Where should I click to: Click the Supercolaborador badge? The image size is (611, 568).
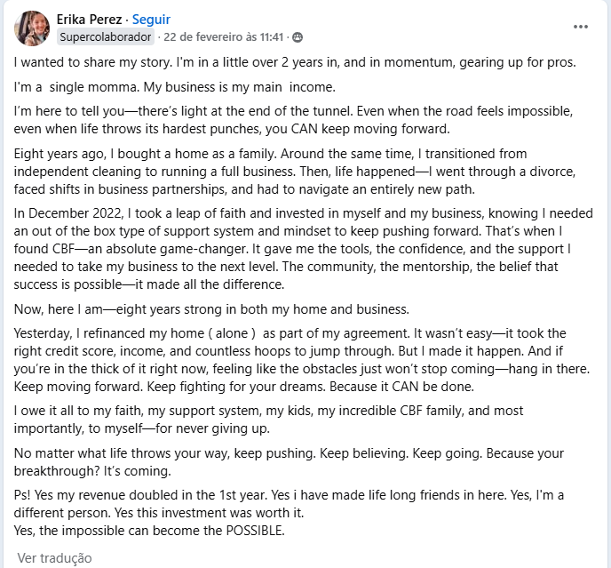[105, 37]
